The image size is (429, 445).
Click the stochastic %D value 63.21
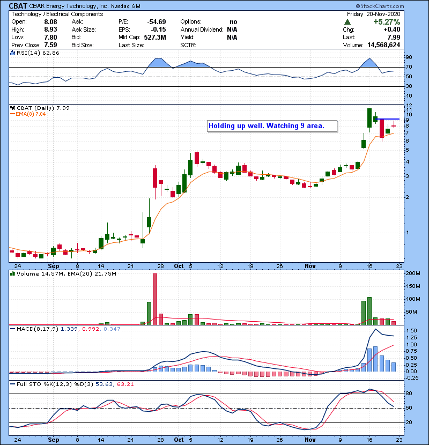pos(125,384)
